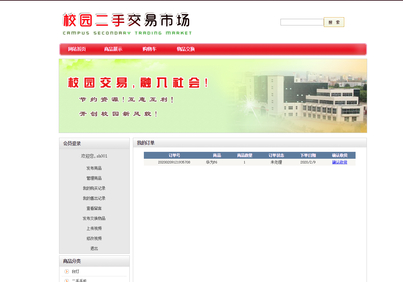Click the 校园交易 campus banner image

tap(213, 96)
